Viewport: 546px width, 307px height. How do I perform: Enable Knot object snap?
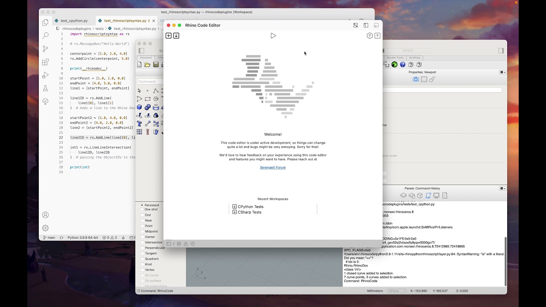point(142,264)
